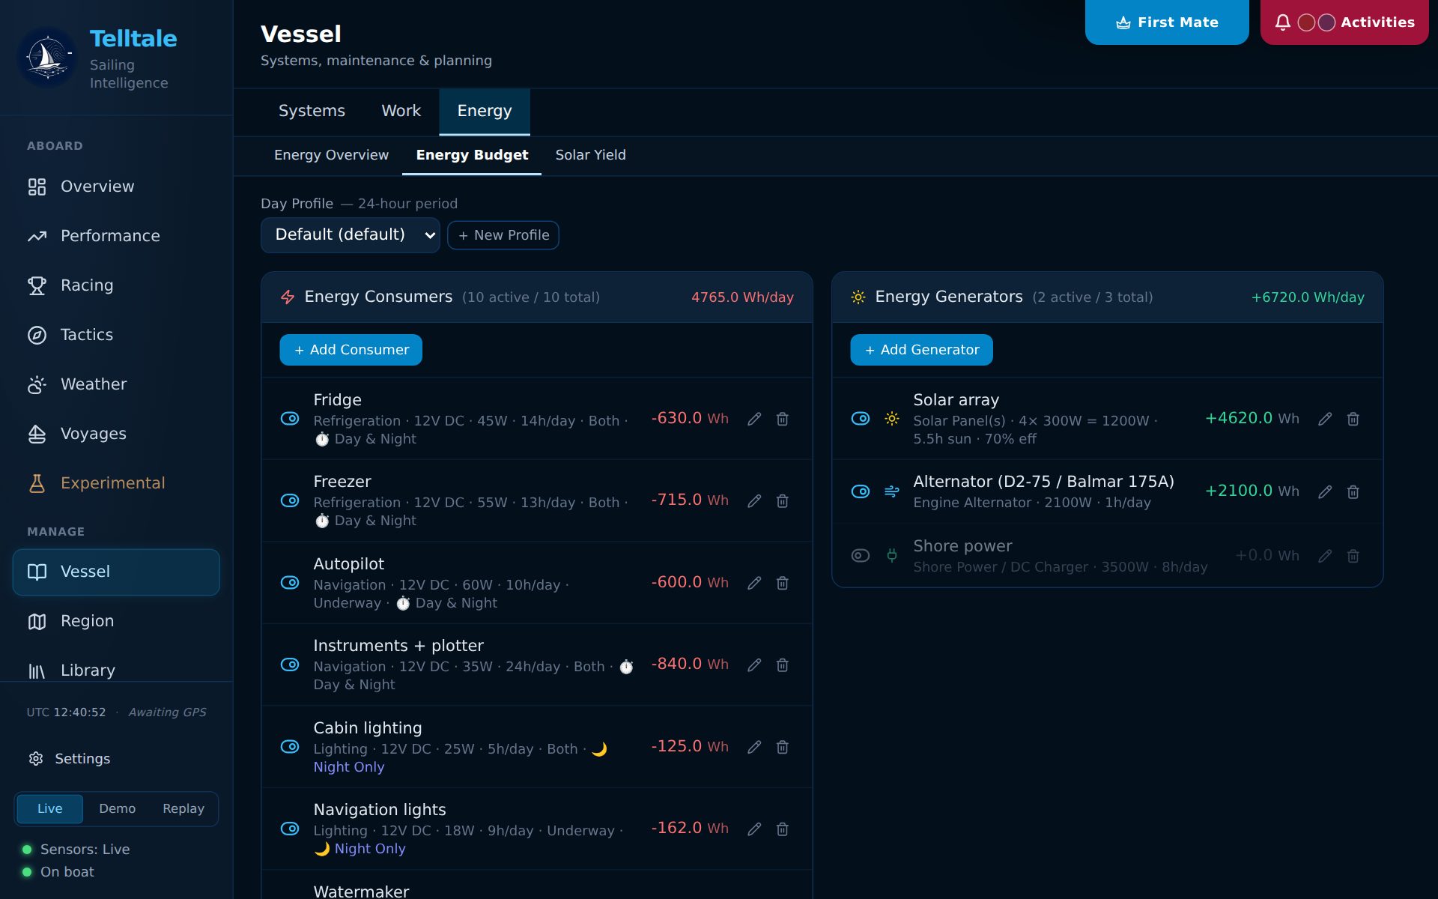The width and height of the screenshot is (1438, 899).
Task: Open Tactics compass sidebar item
Action: (116, 335)
